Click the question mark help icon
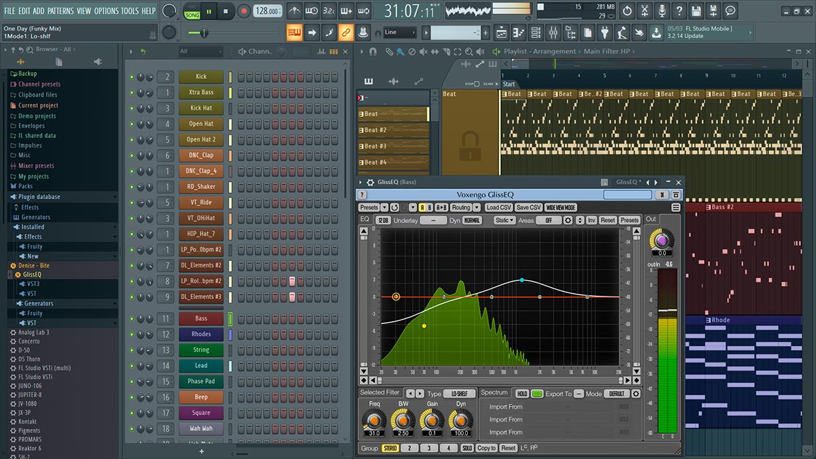This screenshot has width=816, height=459. click(679, 11)
